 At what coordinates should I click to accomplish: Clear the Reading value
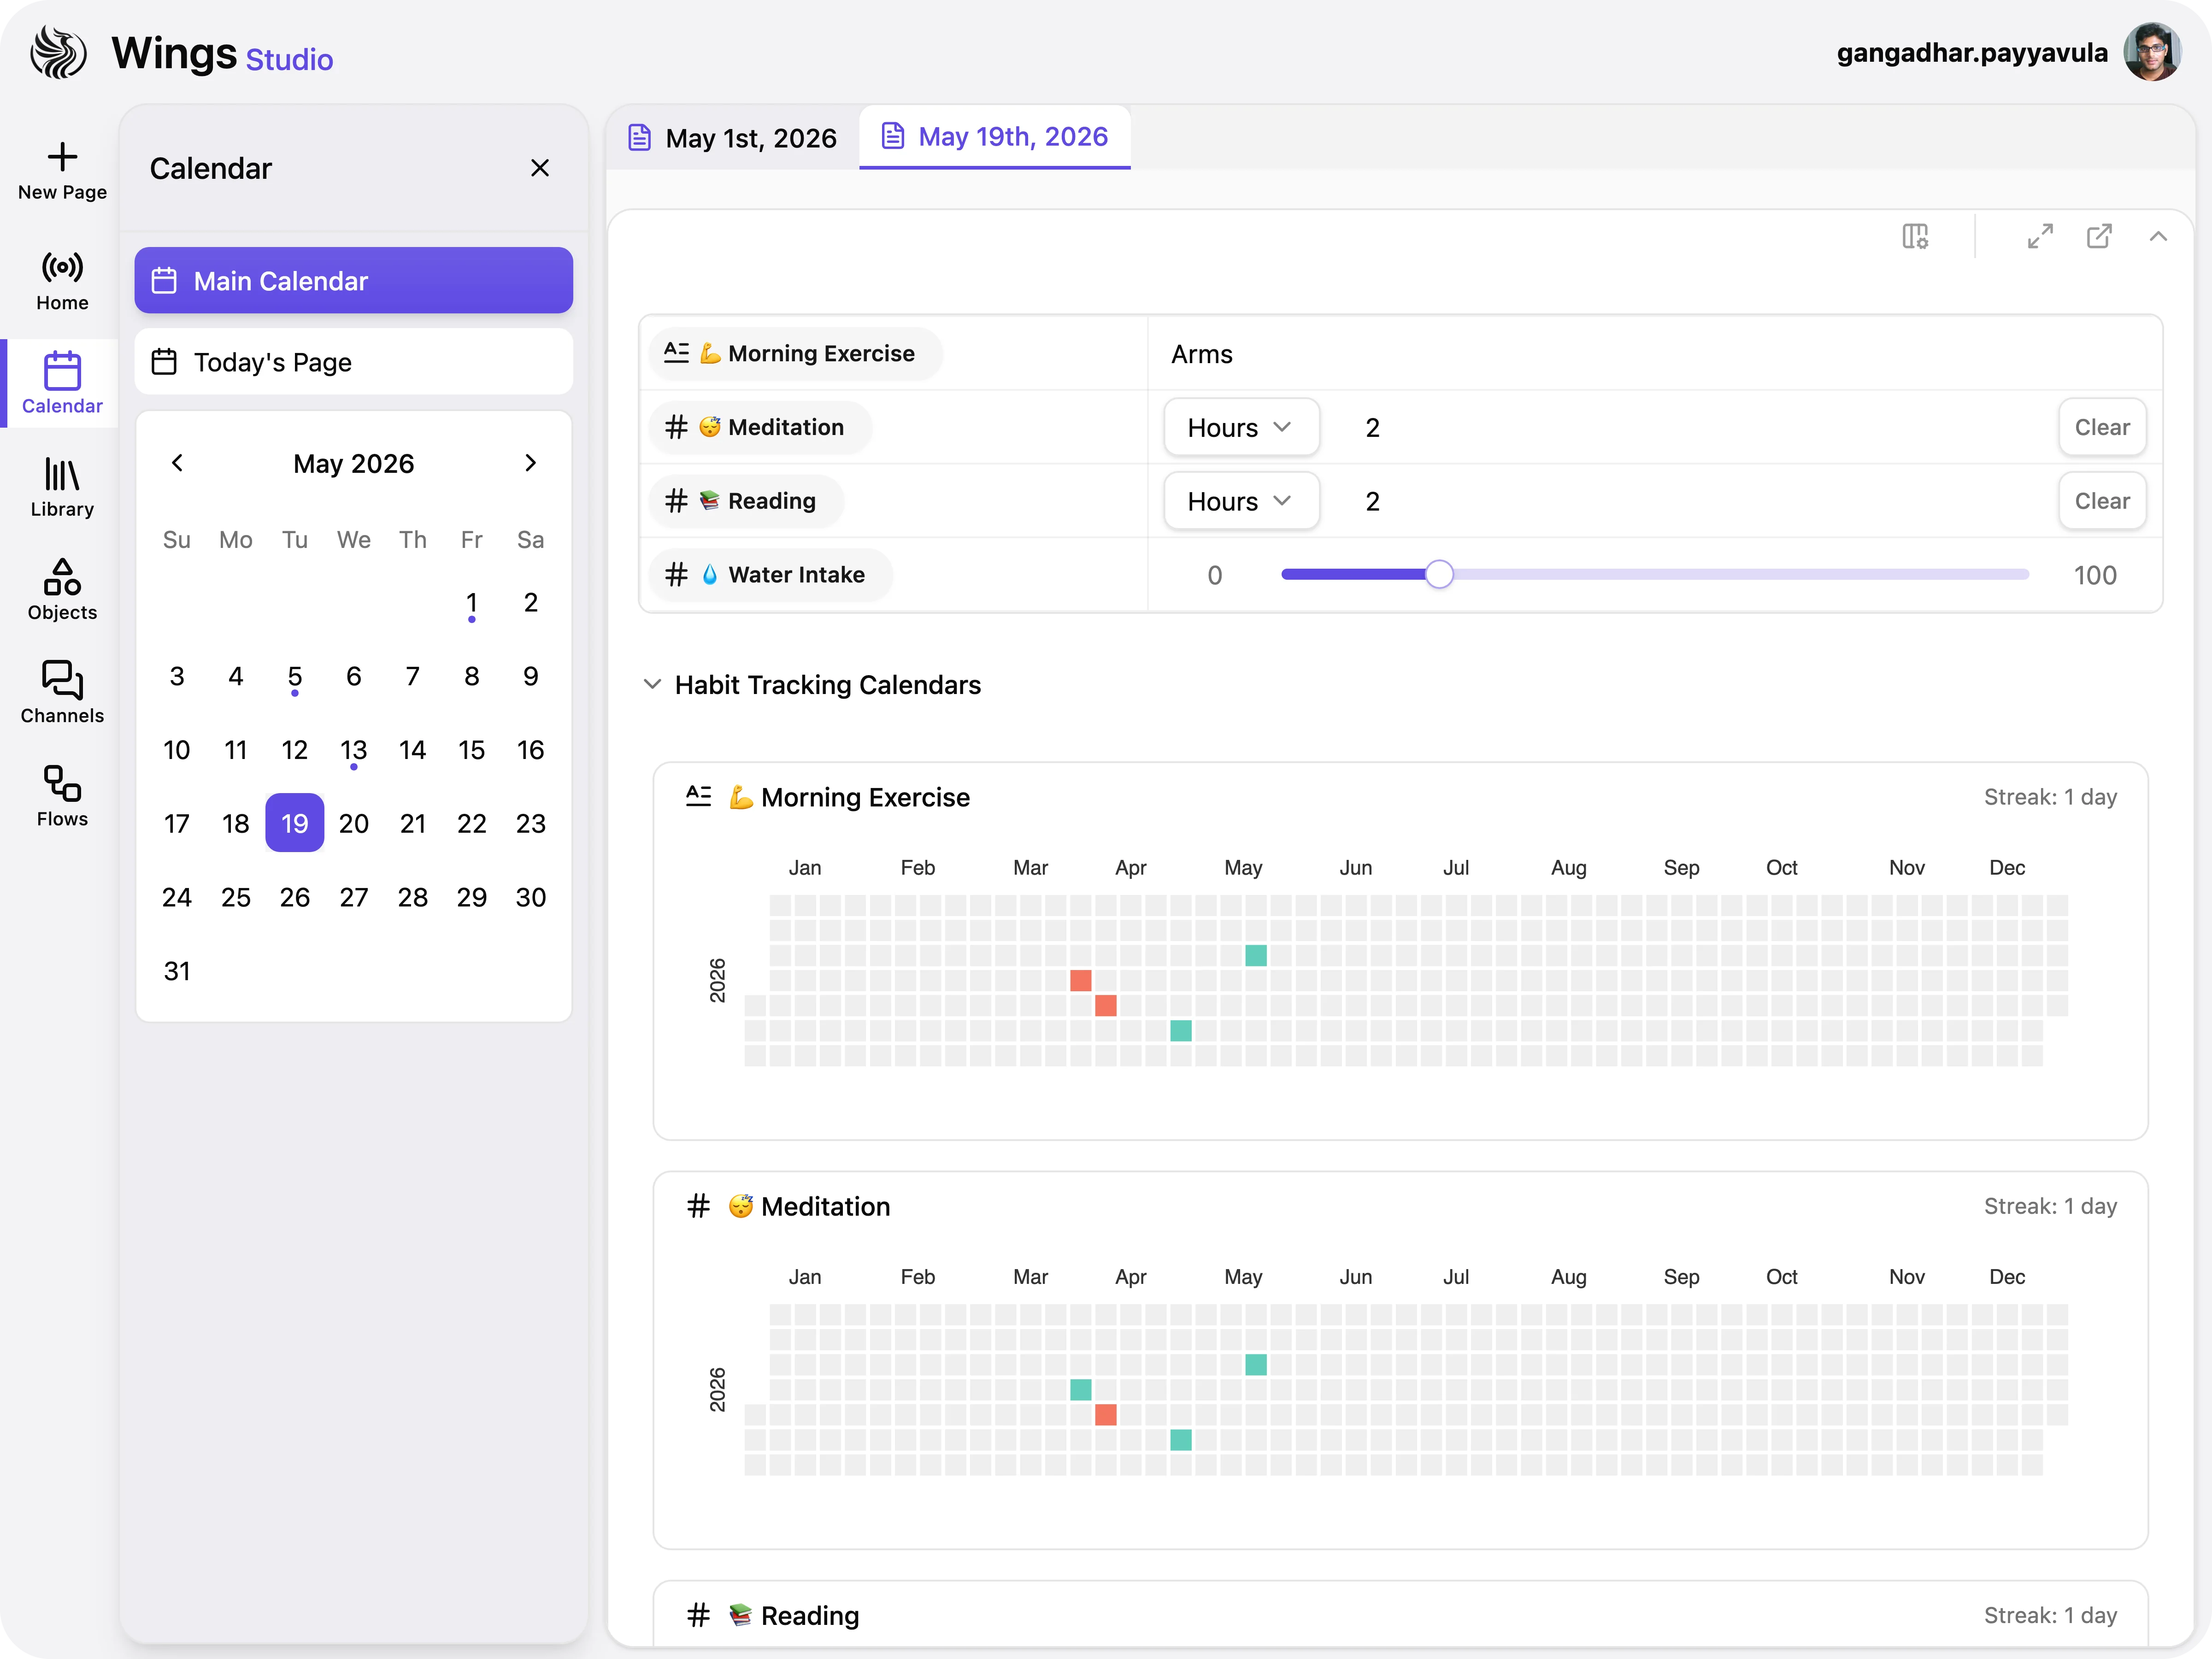point(2102,502)
